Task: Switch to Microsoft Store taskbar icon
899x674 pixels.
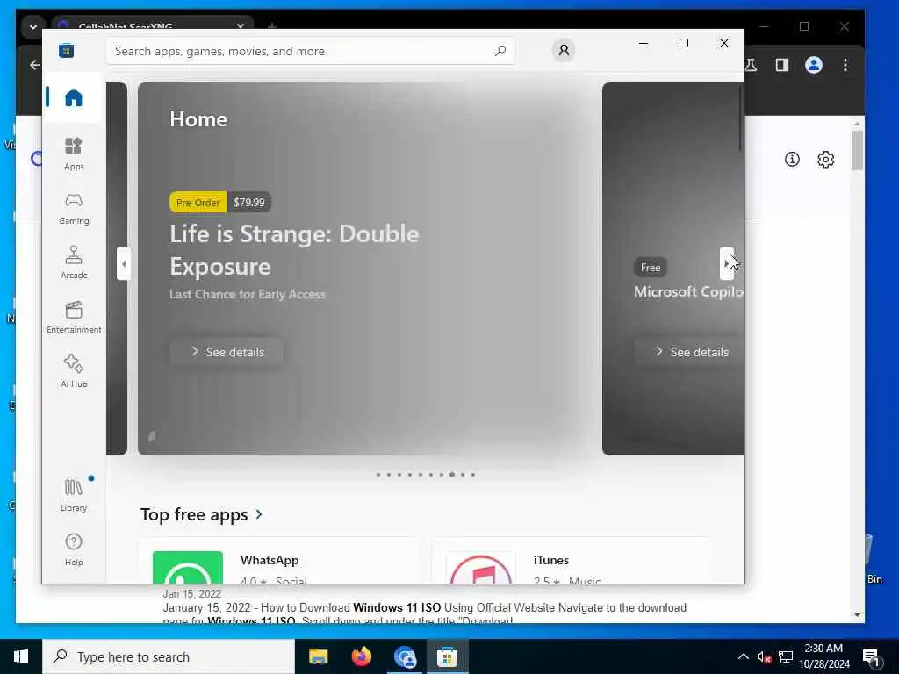Action: [x=447, y=656]
